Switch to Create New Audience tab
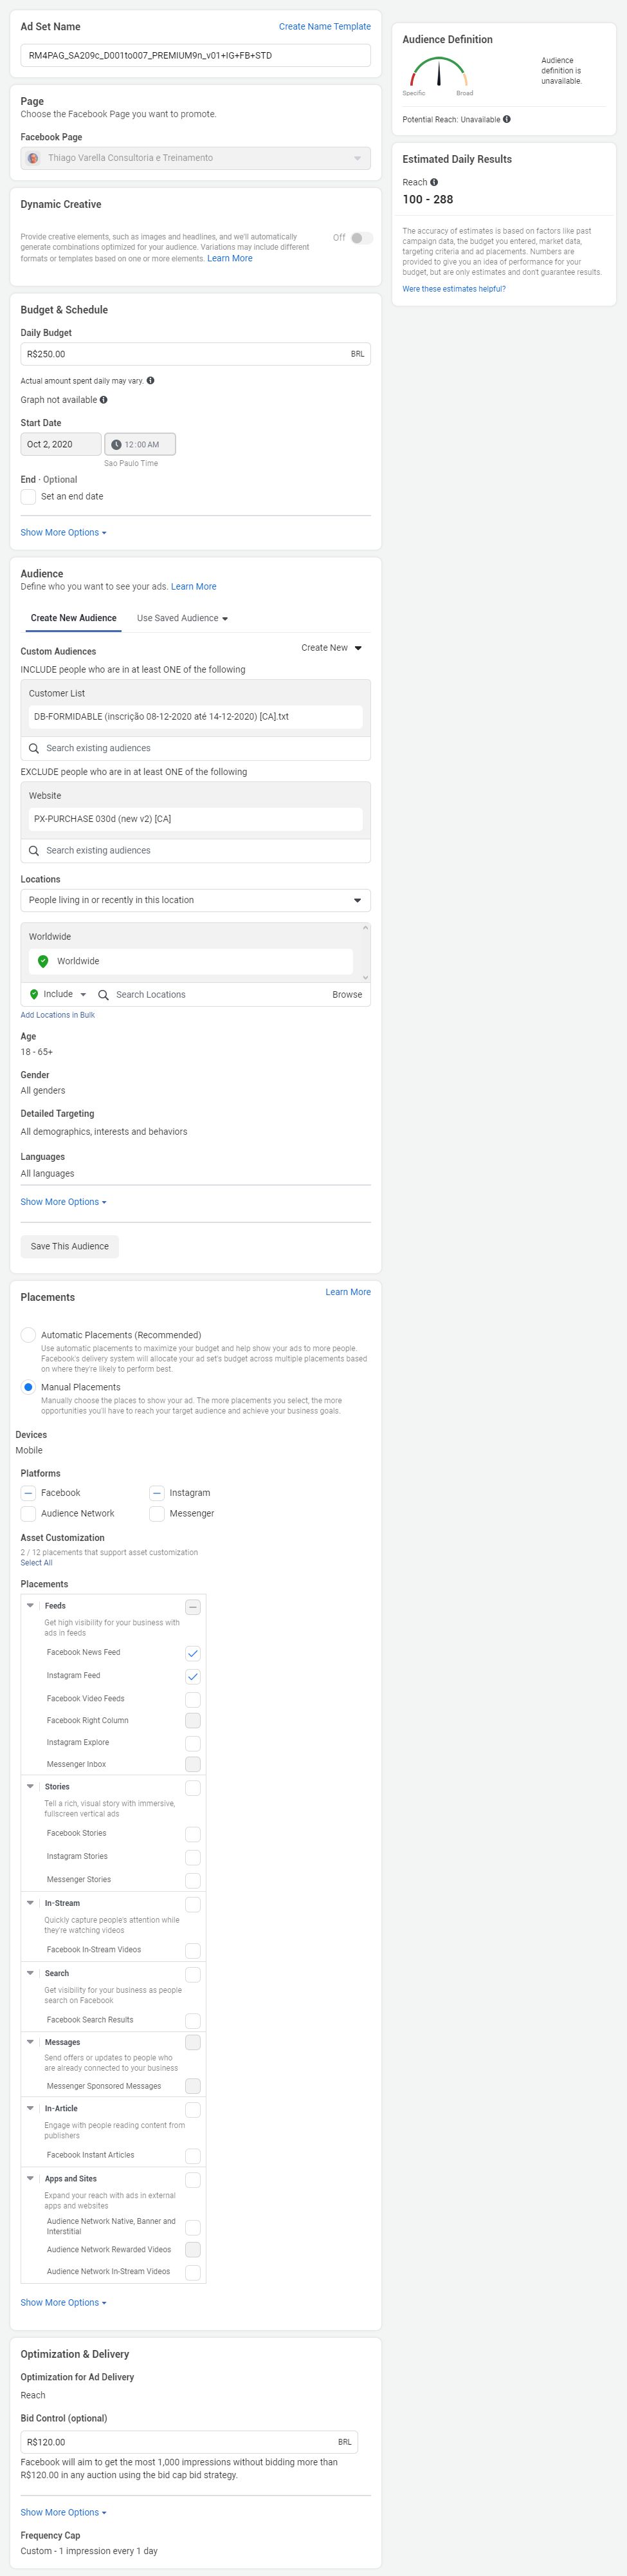627x2576 pixels. point(73,618)
